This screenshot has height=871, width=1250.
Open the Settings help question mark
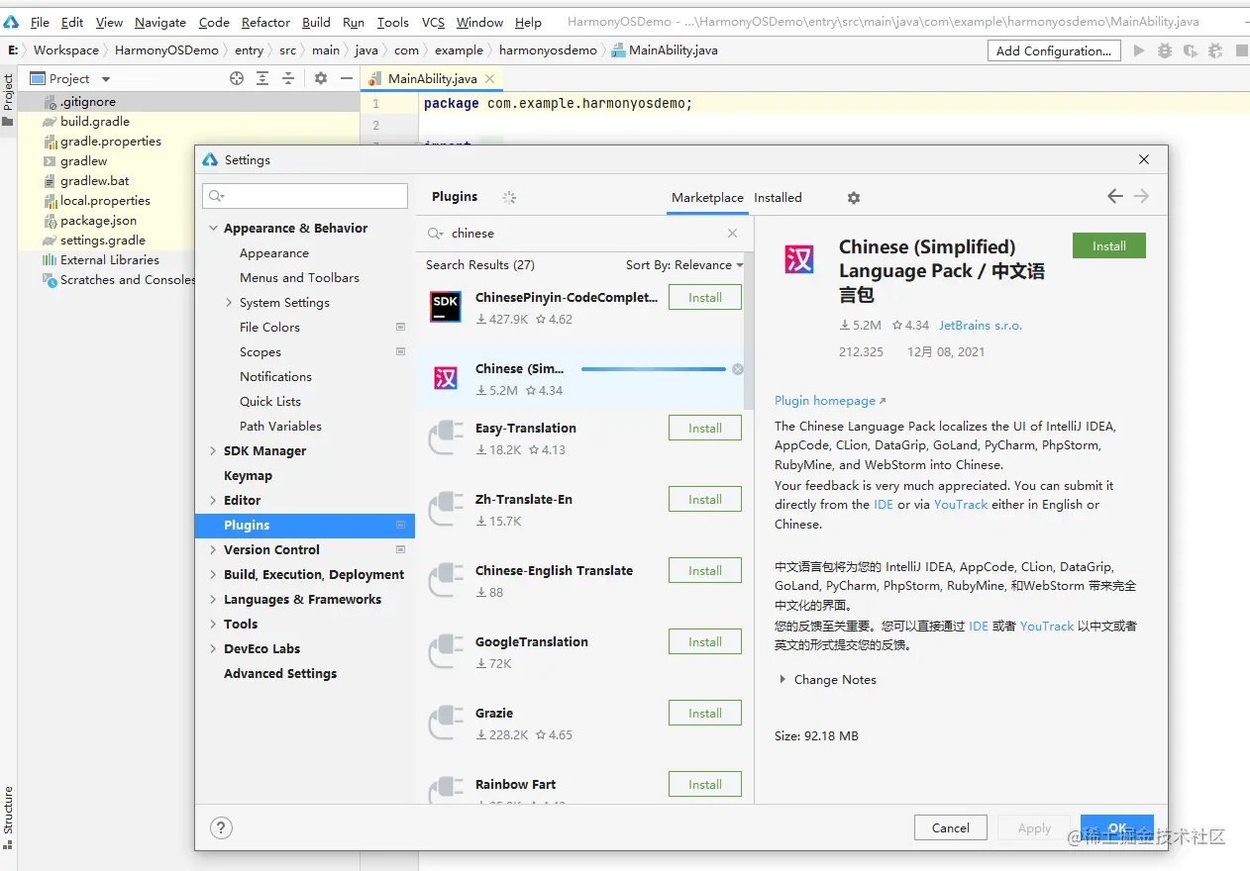222,828
